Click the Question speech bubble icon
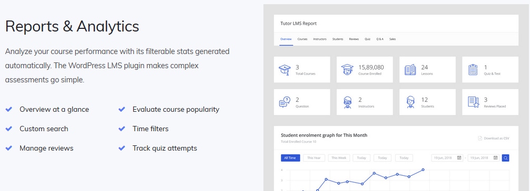Viewport: 530px width, 191px height. [284, 102]
